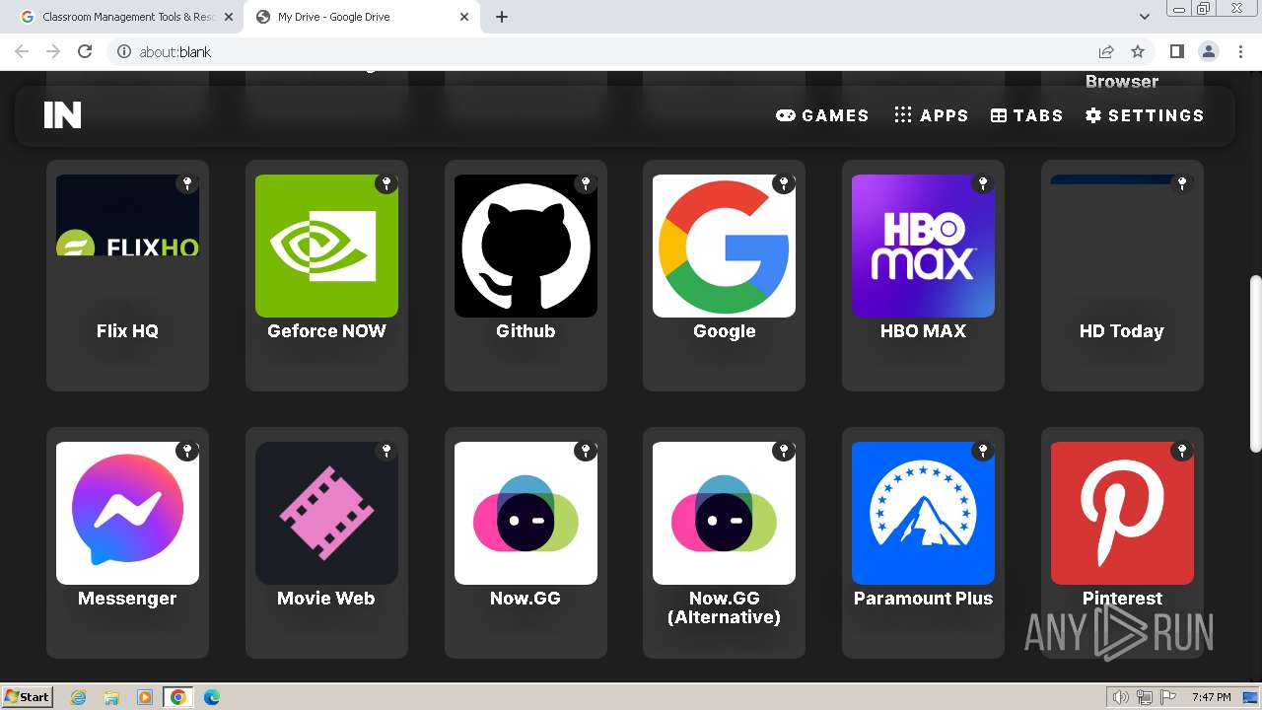
Task: Pin the Messenger app
Action: (x=187, y=451)
